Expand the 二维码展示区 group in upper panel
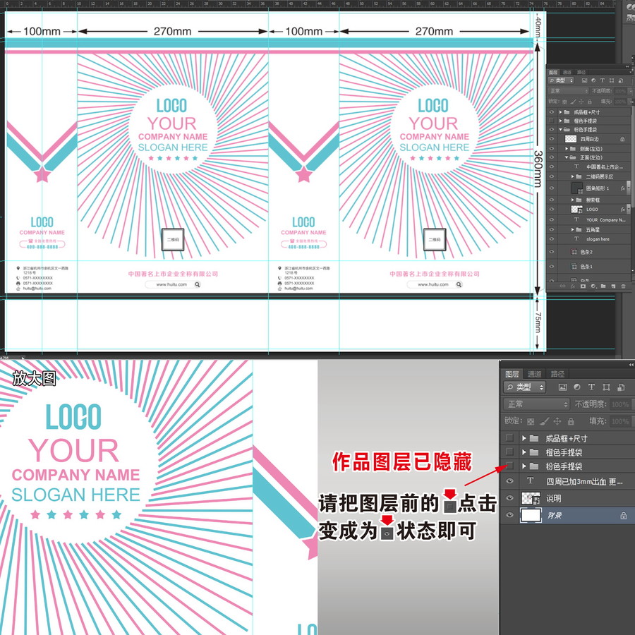Screen dimensions: 635x635 [572, 176]
